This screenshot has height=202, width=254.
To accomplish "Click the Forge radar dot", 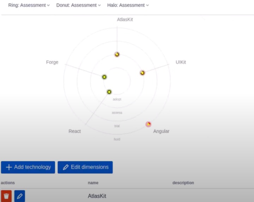I will coord(104,77).
